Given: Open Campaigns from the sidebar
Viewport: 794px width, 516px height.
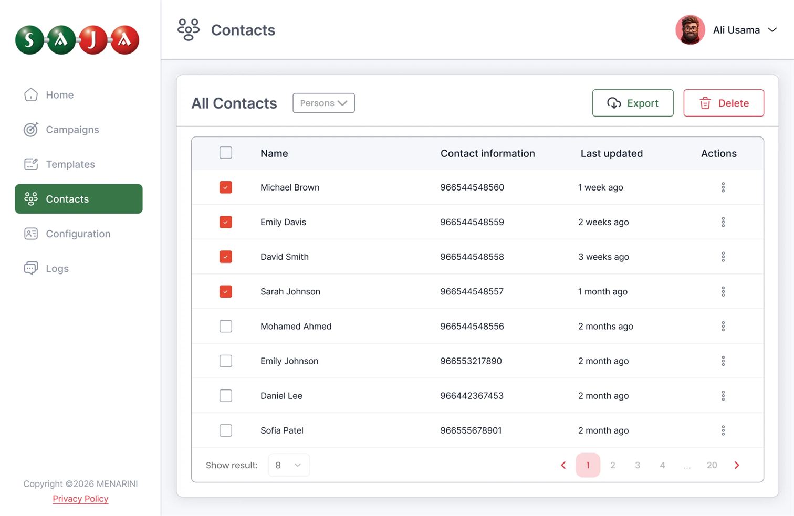Looking at the screenshot, I should pyautogui.click(x=79, y=130).
